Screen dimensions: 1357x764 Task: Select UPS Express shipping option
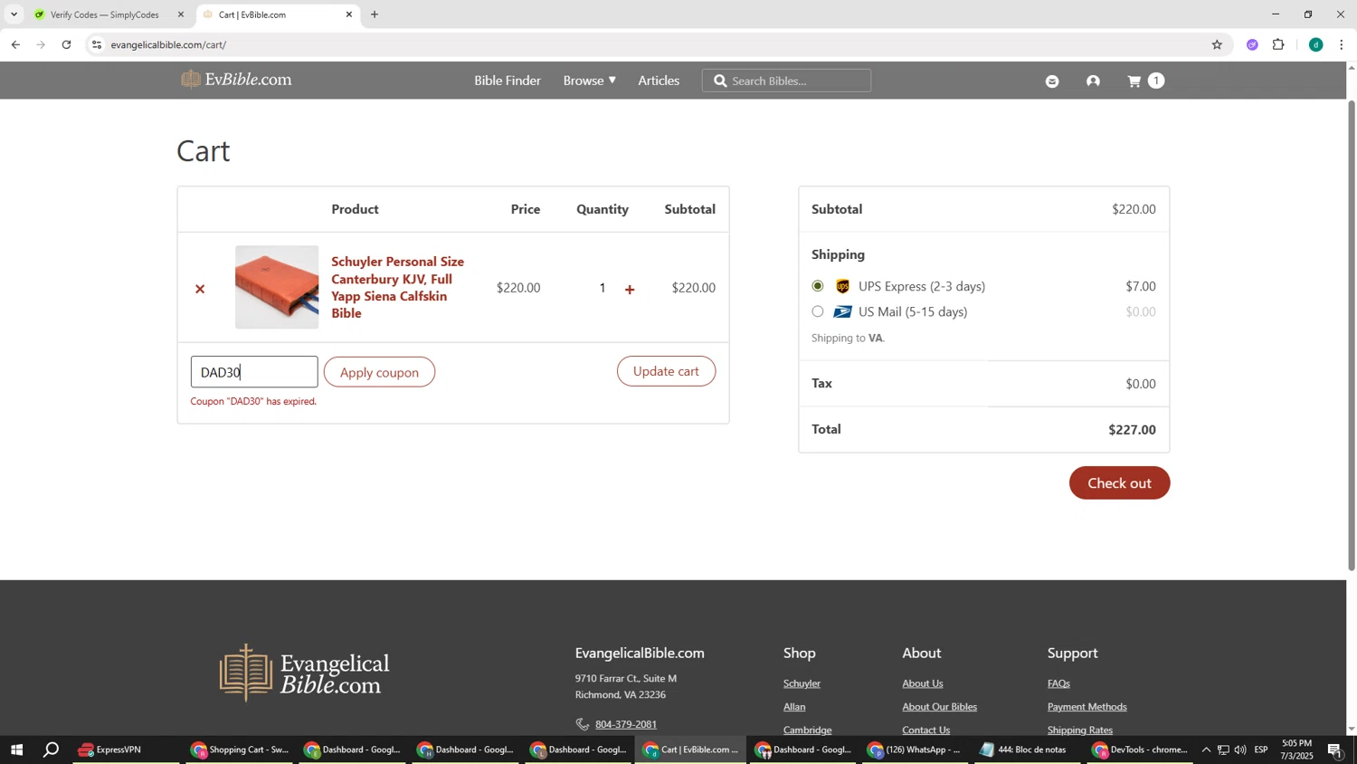(818, 286)
